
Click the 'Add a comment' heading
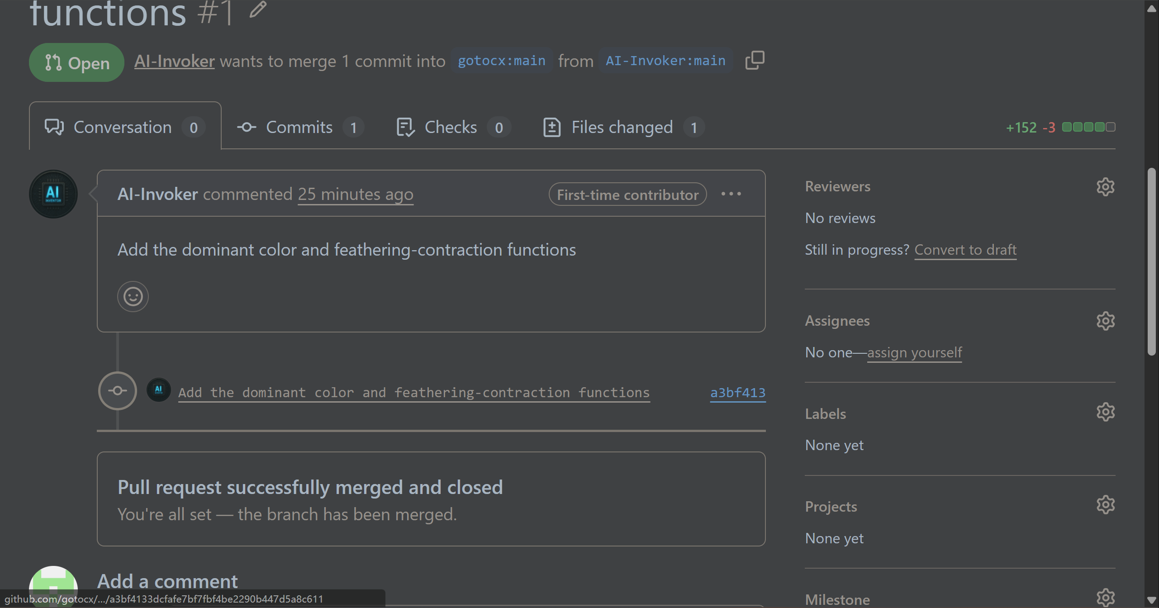click(x=167, y=581)
